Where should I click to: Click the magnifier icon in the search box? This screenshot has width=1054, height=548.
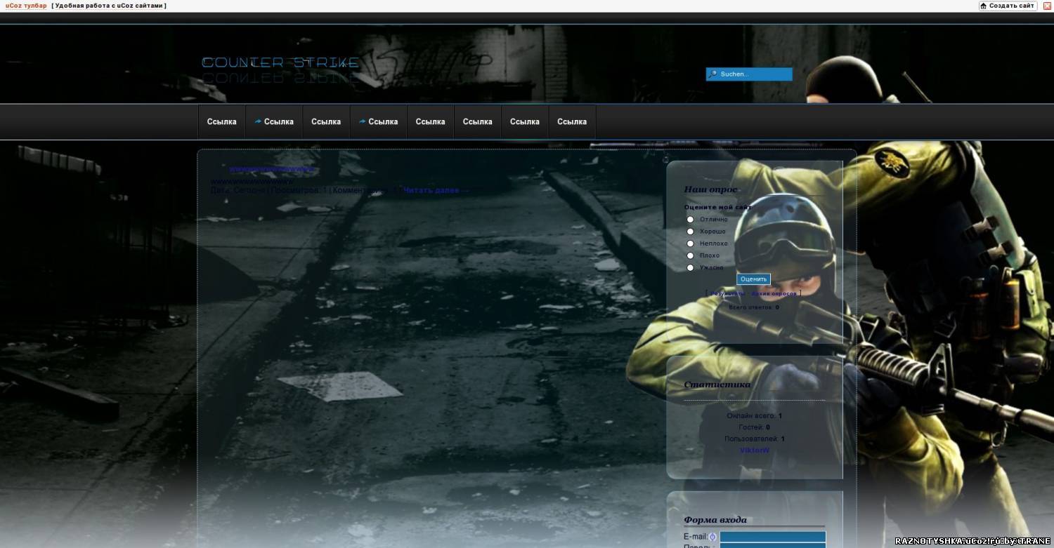pos(713,74)
